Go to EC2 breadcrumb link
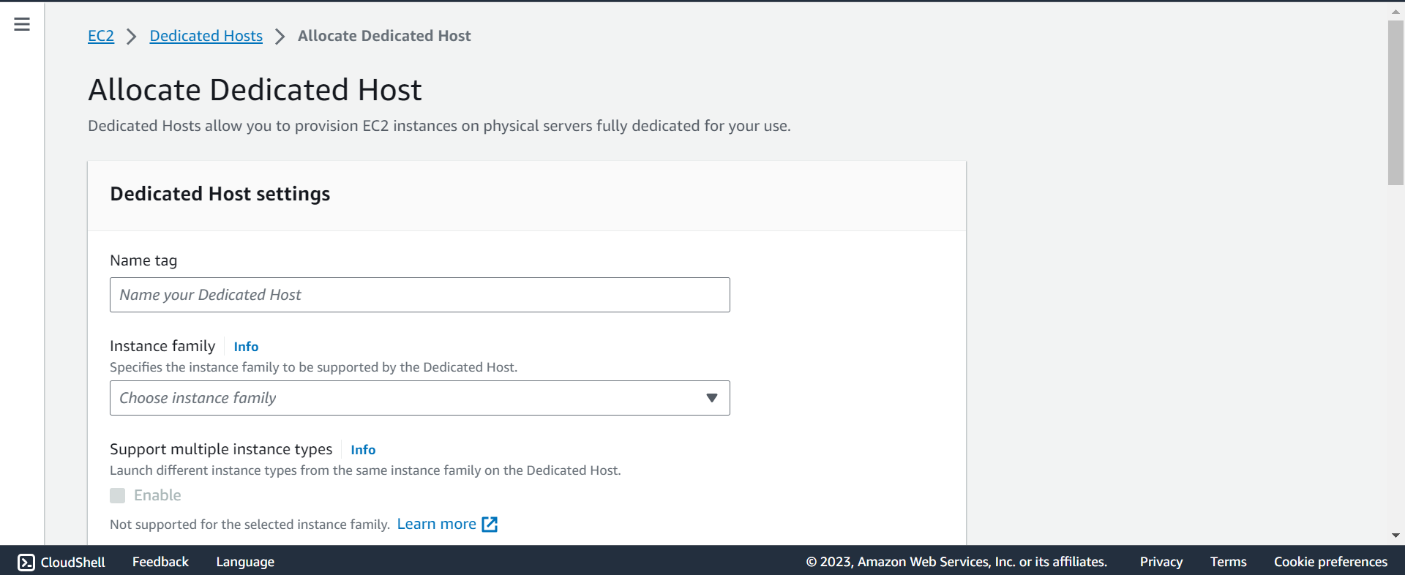The height and width of the screenshot is (575, 1405). click(x=101, y=36)
